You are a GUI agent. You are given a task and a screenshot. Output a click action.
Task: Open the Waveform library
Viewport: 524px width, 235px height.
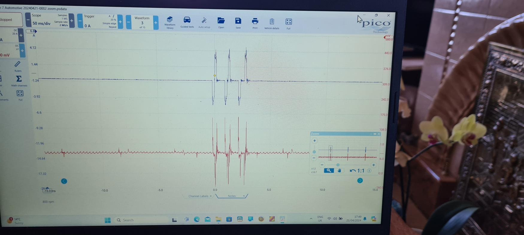[x=170, y=22]
